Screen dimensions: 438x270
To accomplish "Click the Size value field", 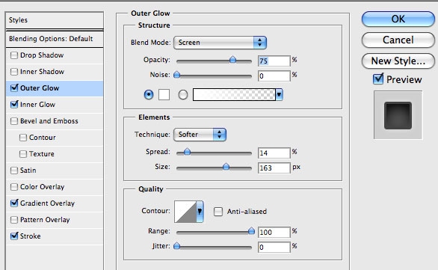I will coord(274,168).
